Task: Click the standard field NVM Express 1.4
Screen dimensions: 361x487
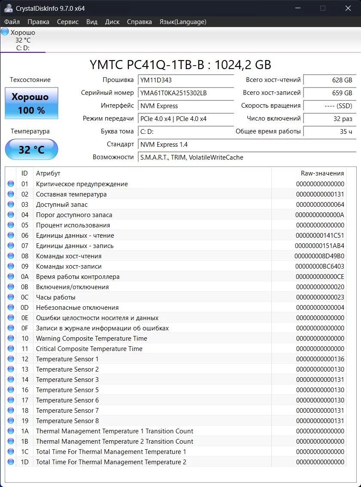Action: [247, 145]
